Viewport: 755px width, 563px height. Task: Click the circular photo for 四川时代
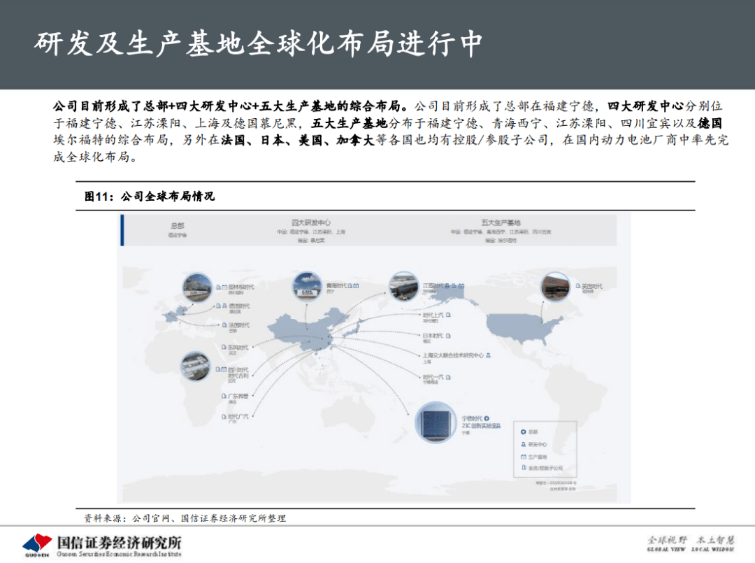(x=195, y=366)
